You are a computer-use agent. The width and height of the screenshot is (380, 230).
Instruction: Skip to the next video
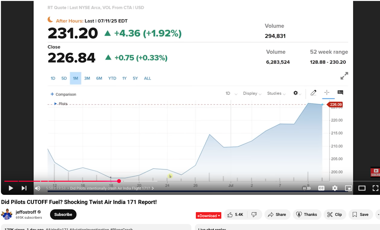[x=24, y=188]
